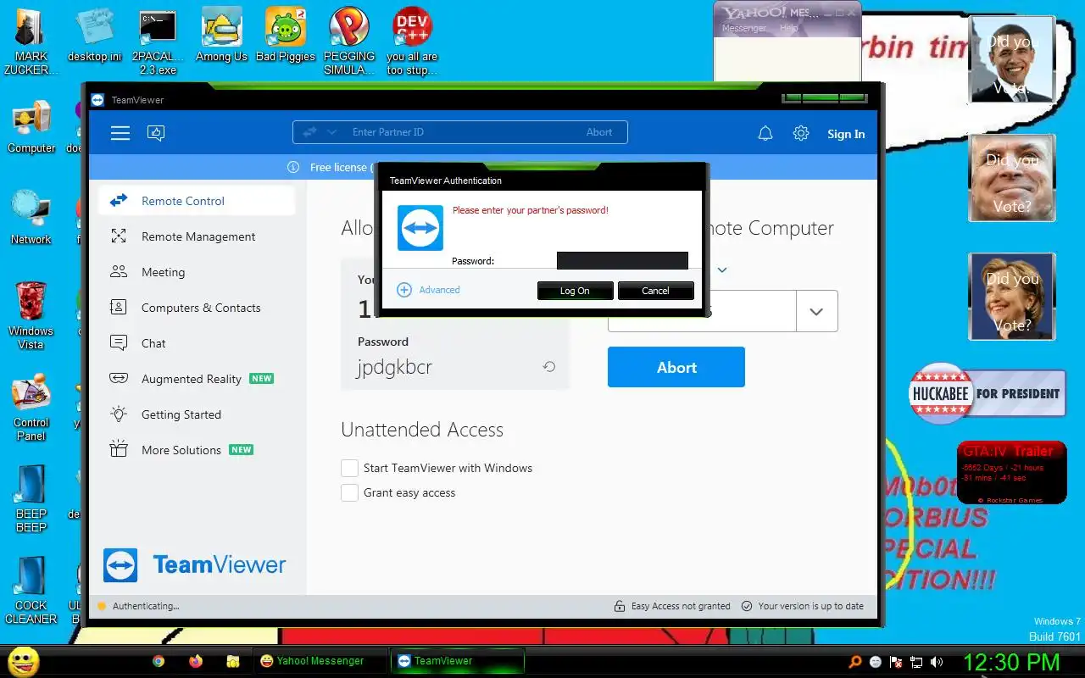This screenshot has height=678, width=1085.
Task: Open the notifications bell
Action: point(765,134)
